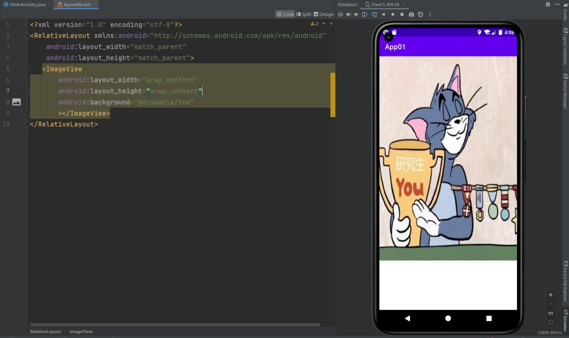Close the Pixel 5 API 26 emulator tab
Image resolution: width=569 pixels, height=338 pixels.
click(403, 5)
